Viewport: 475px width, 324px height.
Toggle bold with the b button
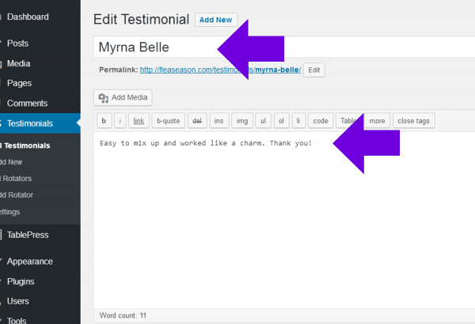[x=103, y=121]
